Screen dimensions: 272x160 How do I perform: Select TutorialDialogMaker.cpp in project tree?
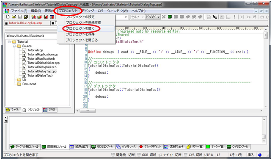(44, 63)
